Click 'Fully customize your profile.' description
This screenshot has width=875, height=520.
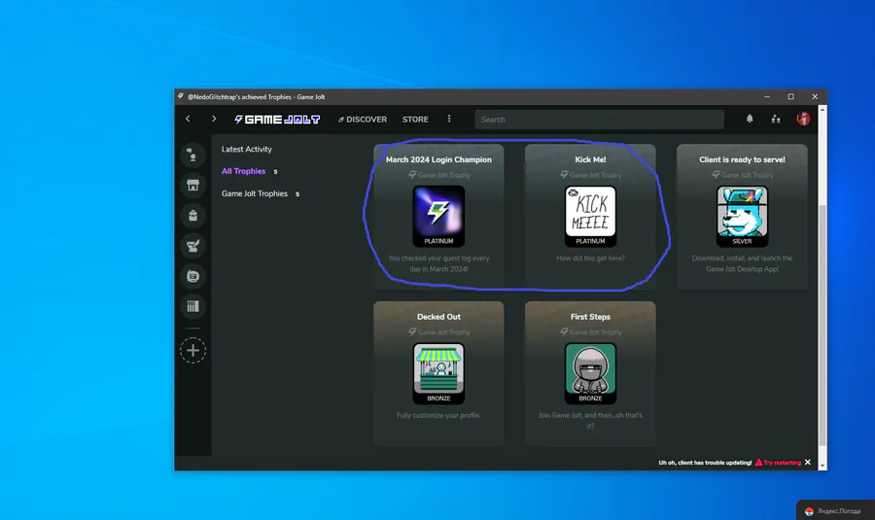(x=438, y=415)
